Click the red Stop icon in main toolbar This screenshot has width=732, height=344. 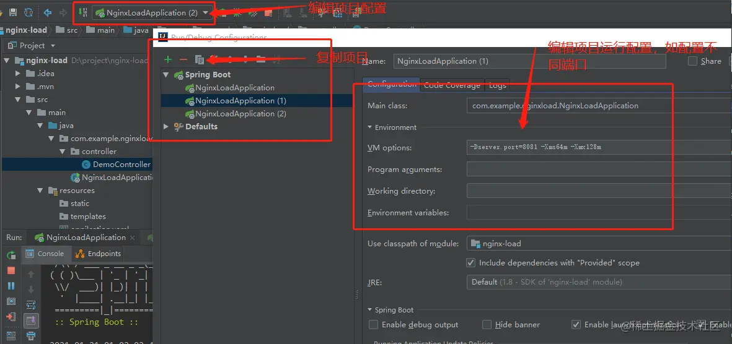click(268, 13)
